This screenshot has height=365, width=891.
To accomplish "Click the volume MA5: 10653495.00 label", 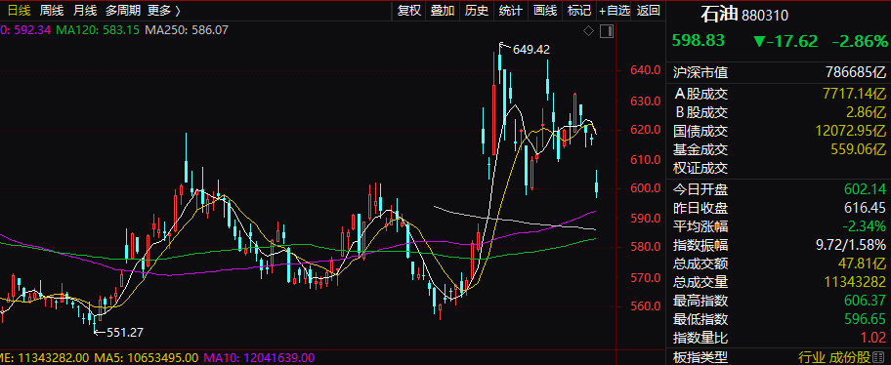I will click(146, 358).
